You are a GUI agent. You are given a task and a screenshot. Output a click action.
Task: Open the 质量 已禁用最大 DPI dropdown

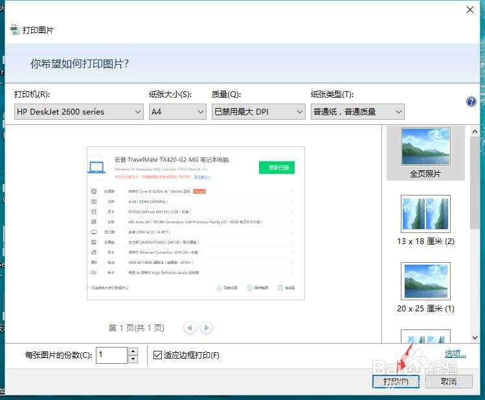pos(258,111)
